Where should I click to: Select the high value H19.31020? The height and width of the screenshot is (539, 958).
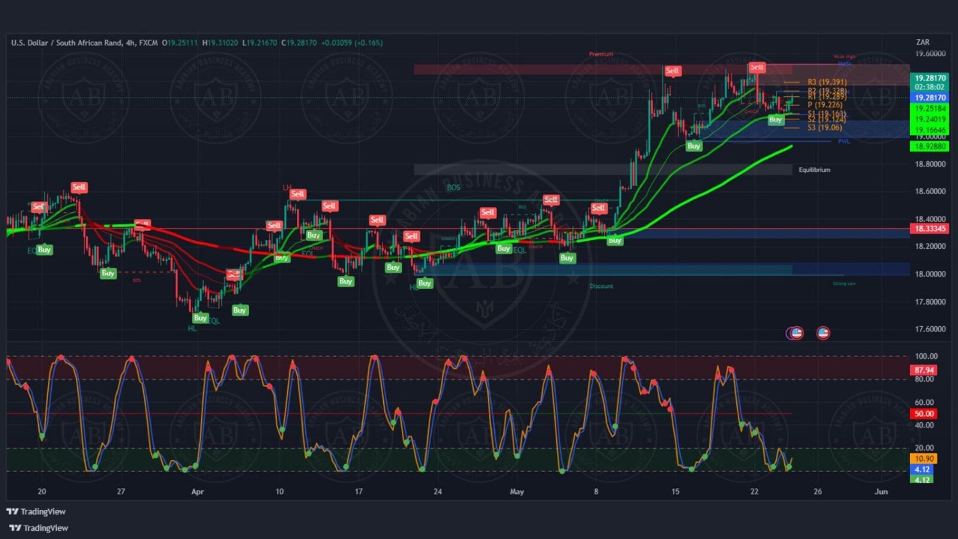pos(220,43)
